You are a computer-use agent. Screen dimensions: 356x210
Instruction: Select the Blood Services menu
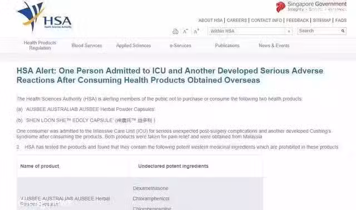tap(87, 46)
